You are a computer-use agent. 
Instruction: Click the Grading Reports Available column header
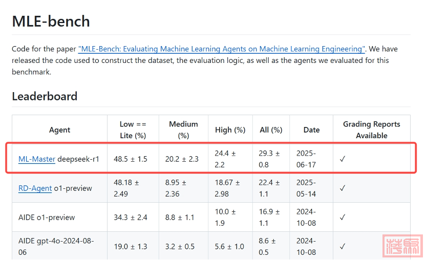[372, 130]
